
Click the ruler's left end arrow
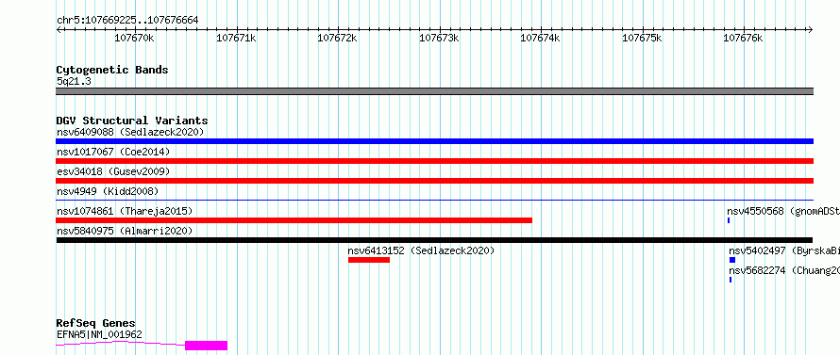[x=59, y=29]
